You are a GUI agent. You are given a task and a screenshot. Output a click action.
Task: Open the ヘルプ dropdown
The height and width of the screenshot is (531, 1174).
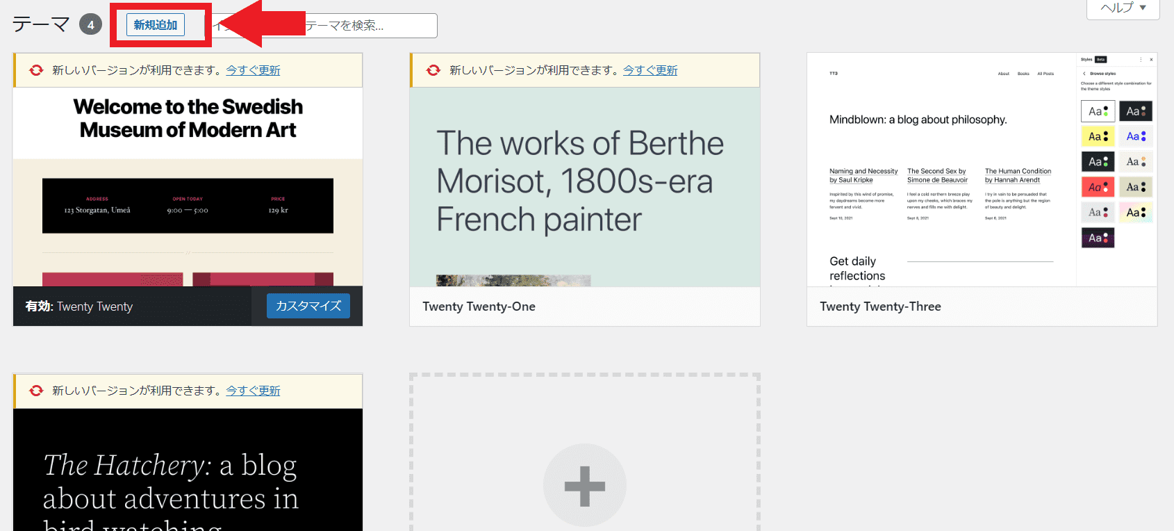(1123, 8)
